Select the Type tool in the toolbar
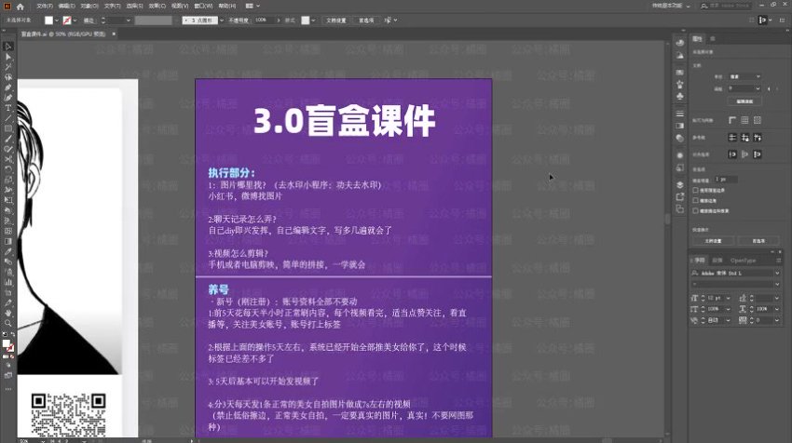792x443 pixels. point(7,107)
